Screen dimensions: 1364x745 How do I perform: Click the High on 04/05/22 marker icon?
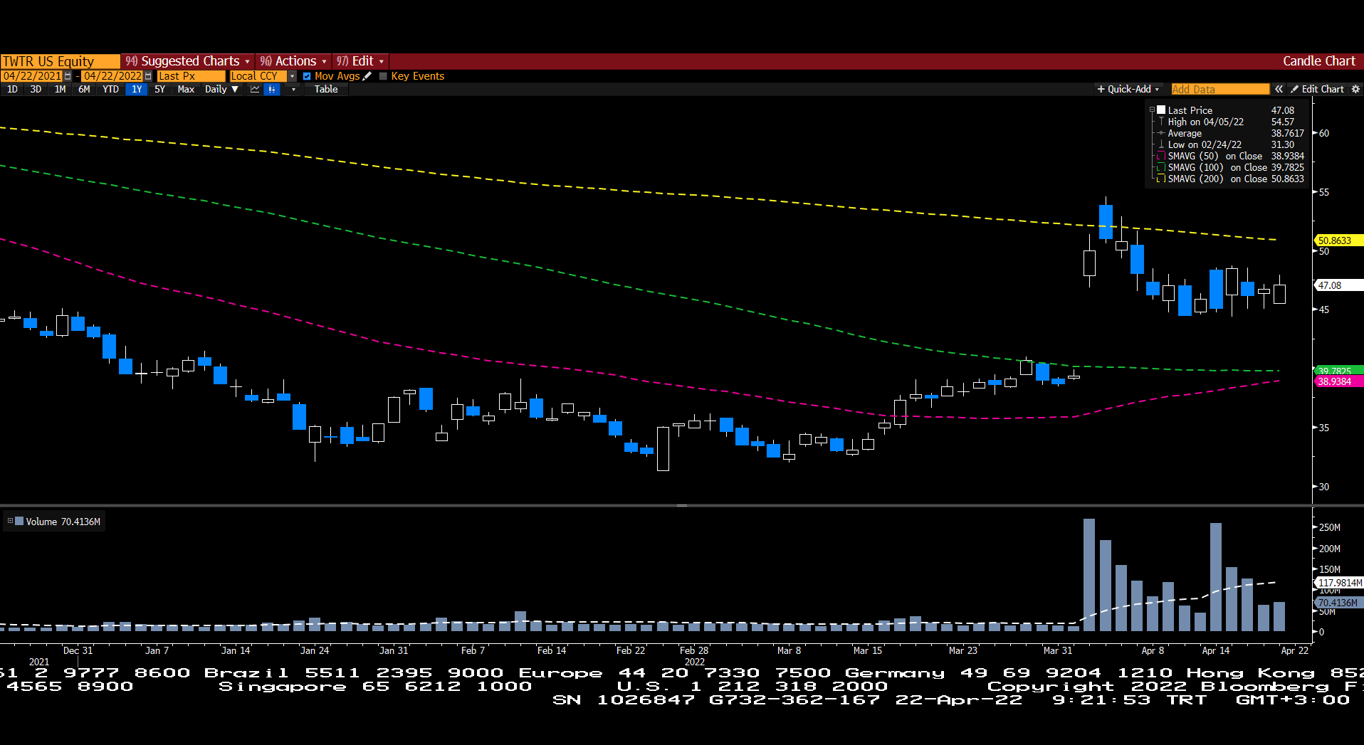pyautogui.click(x=1161, y=122)
